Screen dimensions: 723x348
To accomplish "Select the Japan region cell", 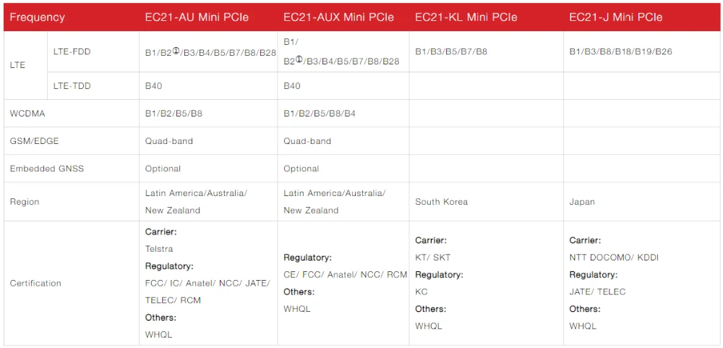I will tap(582, 202).
